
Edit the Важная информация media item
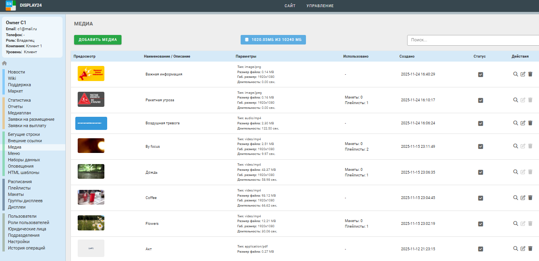point(523,74)
